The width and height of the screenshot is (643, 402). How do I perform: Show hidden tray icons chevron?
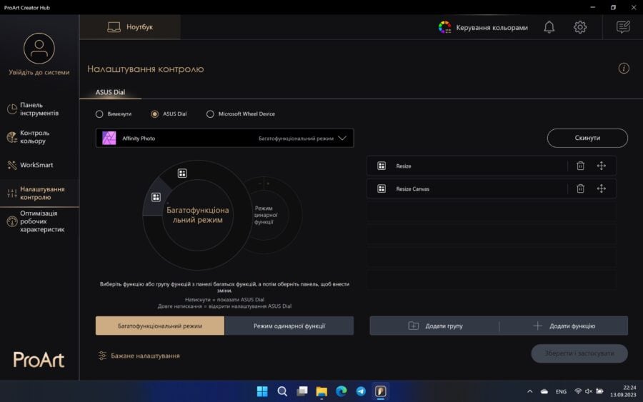point(530,391)
